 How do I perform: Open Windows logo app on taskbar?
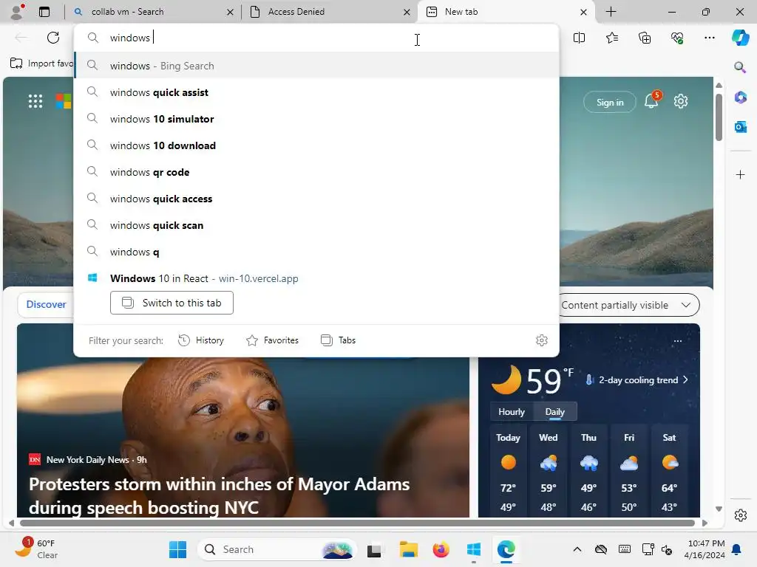click(x=474, y=549)
